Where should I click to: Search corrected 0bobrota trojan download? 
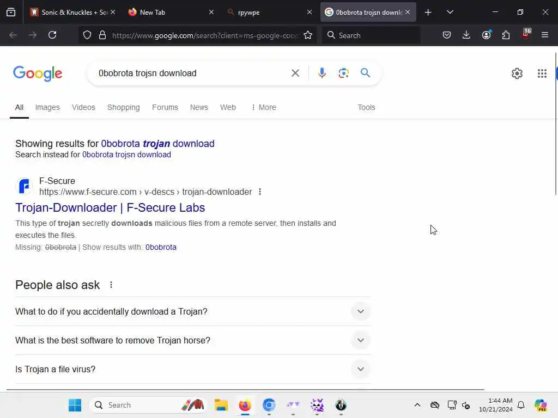157,144
